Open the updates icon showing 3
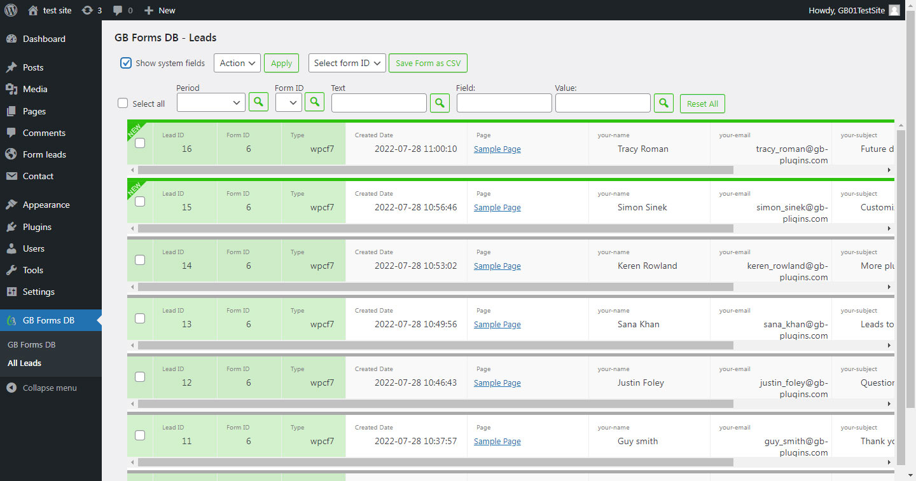The height and width of the screenshot is (481, 916). pyautogui.click(x=88, y=10)
